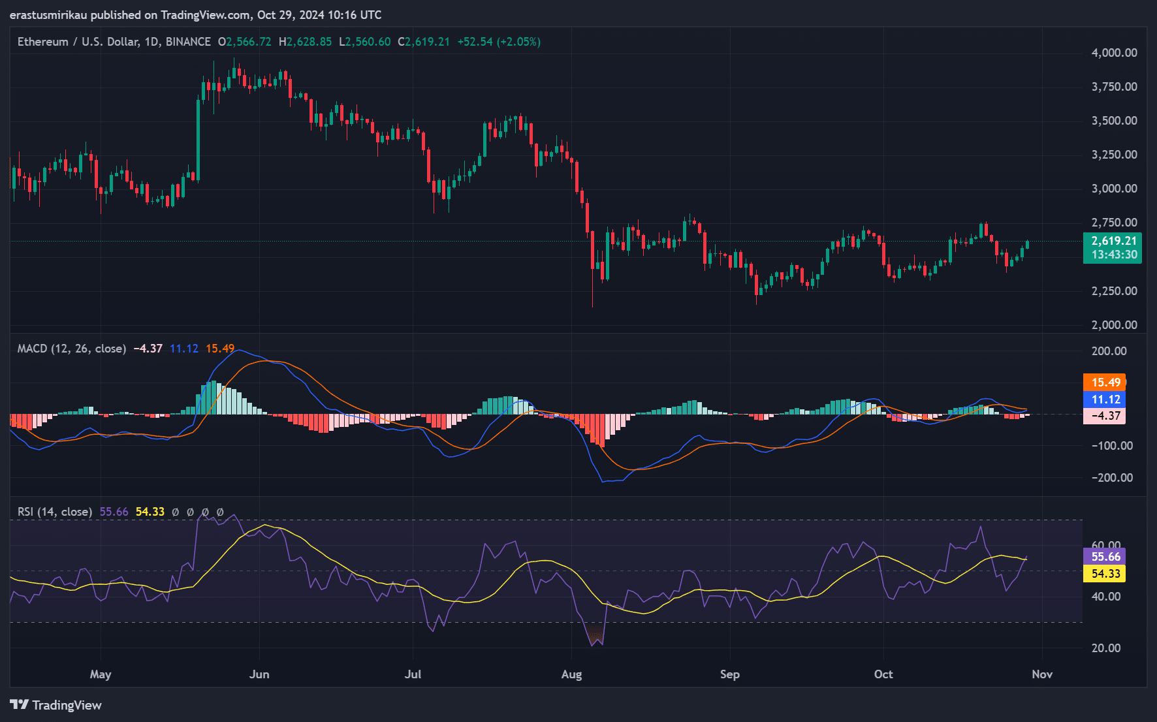
Task: Click the Jun label on the time axis
Action: tap(259, 674)
